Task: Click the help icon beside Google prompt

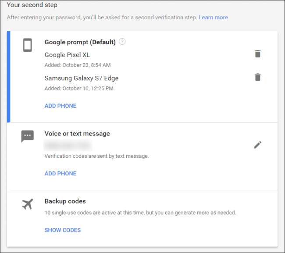Action: (122, 42)
